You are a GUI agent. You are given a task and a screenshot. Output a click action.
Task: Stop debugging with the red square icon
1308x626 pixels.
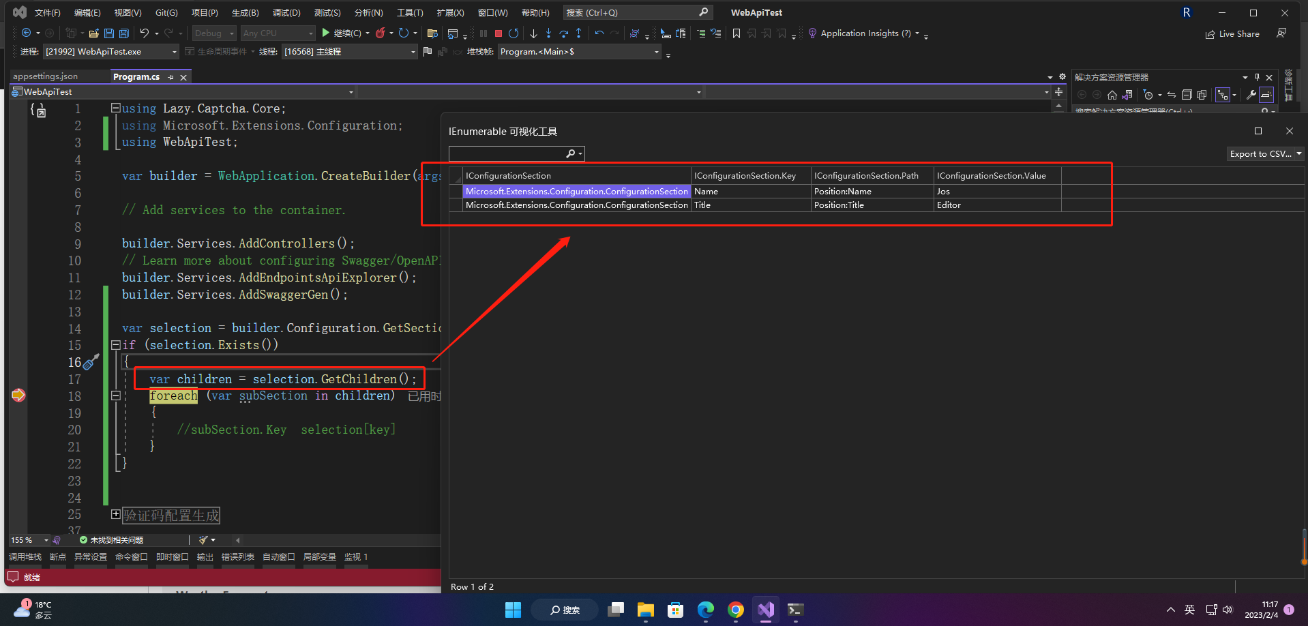[499, 33]
